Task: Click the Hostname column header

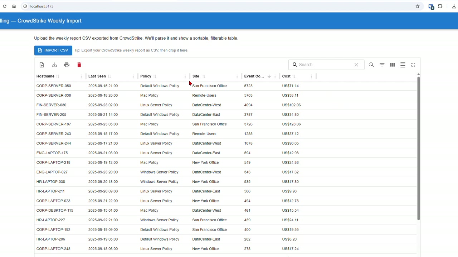Action: pos(45,76)
